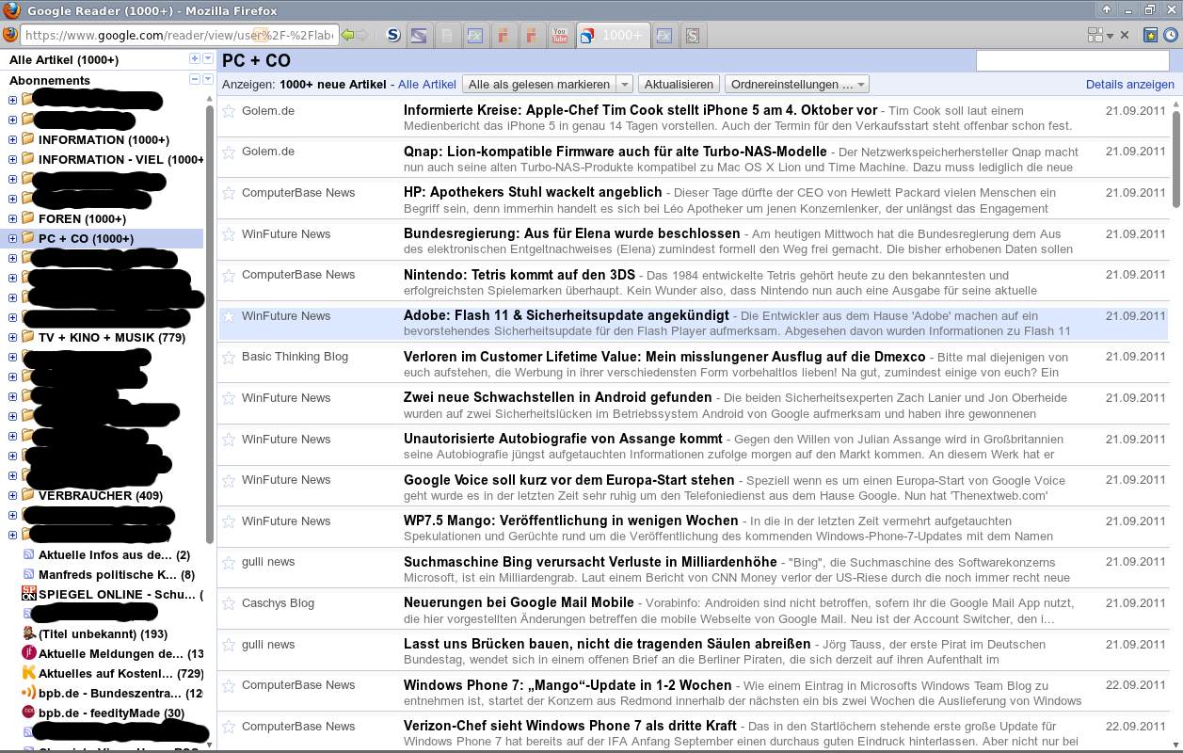Viewport: 1183px width, 753px height.
Task: Open the (Titel unbekannt) (193) feed
Action: (103, 633)
